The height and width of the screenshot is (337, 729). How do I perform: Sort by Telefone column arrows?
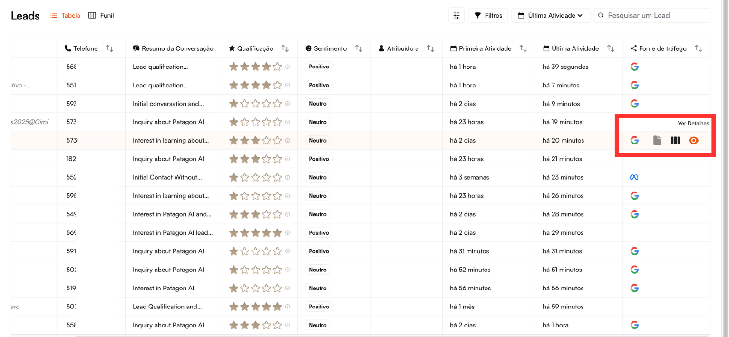click(109, 48)
